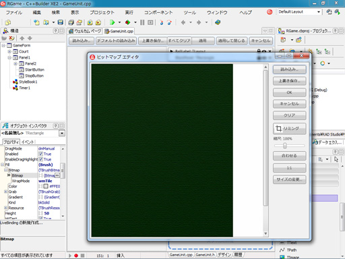345x259 pixels.
Task: Expand the Resource property in Object Inspector
Action: pos(5,208)
